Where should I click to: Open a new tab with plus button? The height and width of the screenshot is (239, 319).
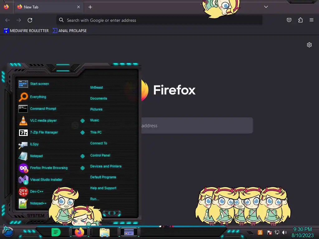(x=90, y=7)
